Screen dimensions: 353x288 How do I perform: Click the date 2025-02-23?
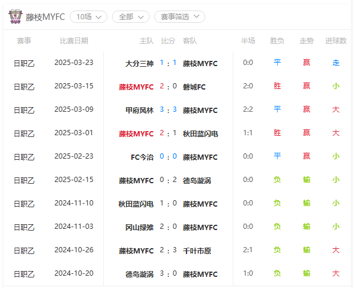(x=74, y=156)
